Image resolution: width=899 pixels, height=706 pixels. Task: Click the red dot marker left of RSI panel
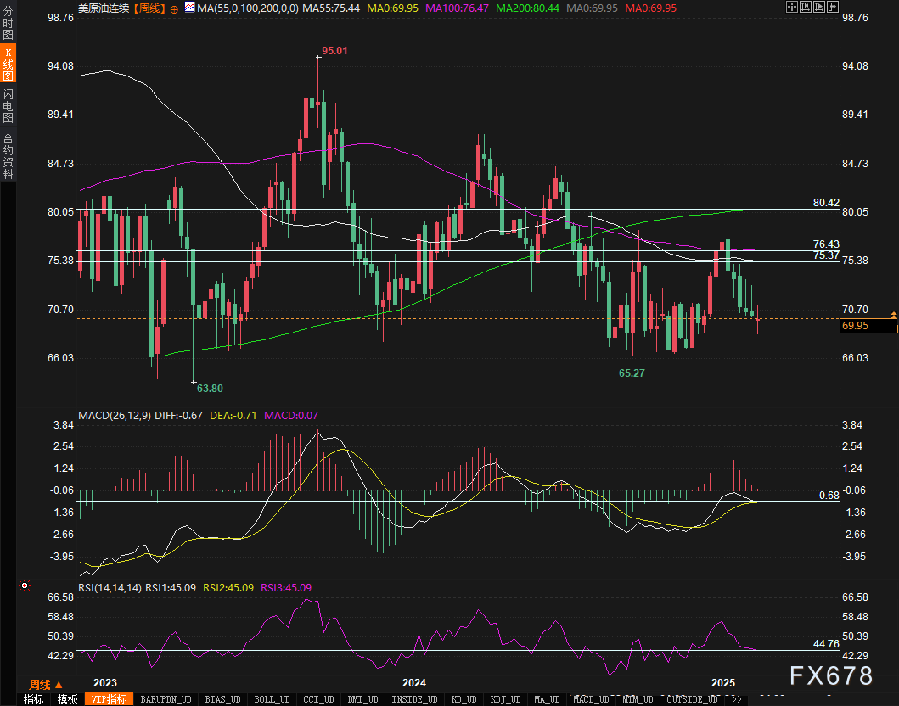[x=25, y=586]
